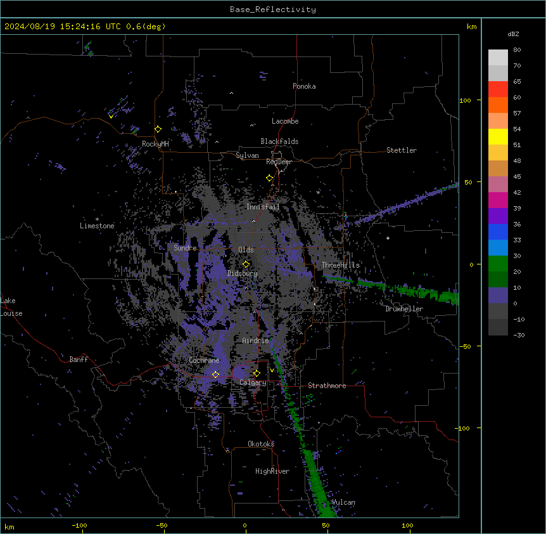546x534 pixels.
Task: Click the 45 value in dBZ legend
Action: point(517,177)
